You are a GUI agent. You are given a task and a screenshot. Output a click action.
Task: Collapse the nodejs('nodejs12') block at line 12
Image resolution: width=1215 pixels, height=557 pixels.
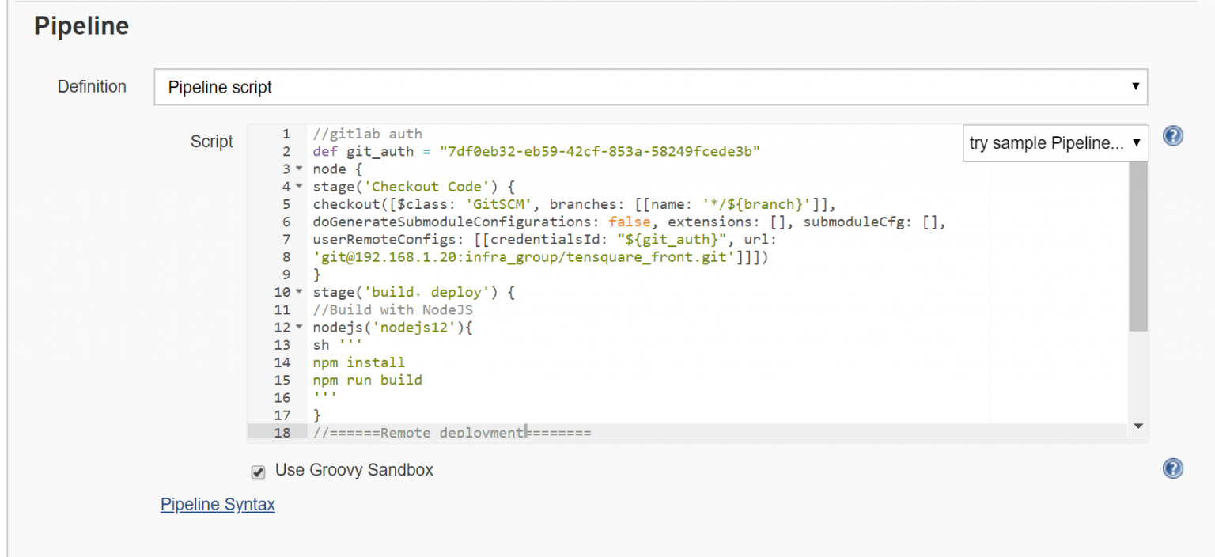click(x=297, y=327)
